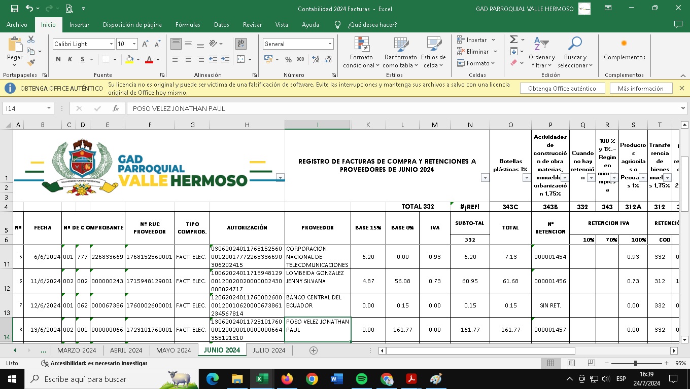Open the Fórmulas ribbon tab
This screenshot has width=690, height=389.
click(188, 24)
